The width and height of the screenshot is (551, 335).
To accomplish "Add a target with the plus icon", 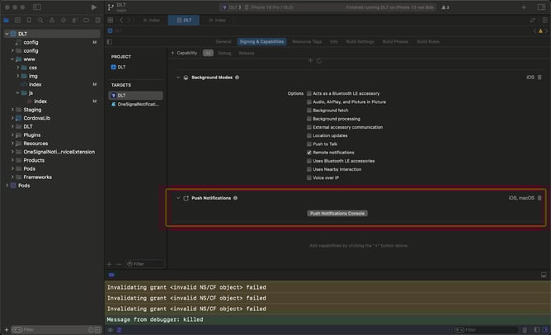I will [109, 264].
